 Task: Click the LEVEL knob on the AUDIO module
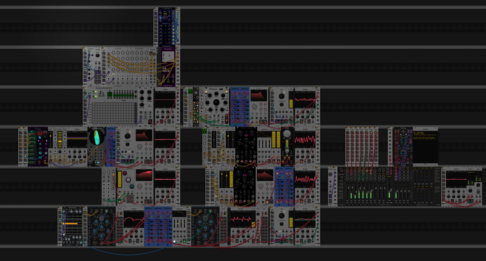tap(471, 190)
